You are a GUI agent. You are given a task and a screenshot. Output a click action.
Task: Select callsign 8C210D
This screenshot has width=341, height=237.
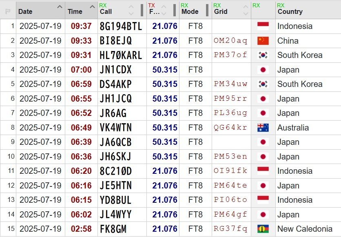tap(116, 171)
